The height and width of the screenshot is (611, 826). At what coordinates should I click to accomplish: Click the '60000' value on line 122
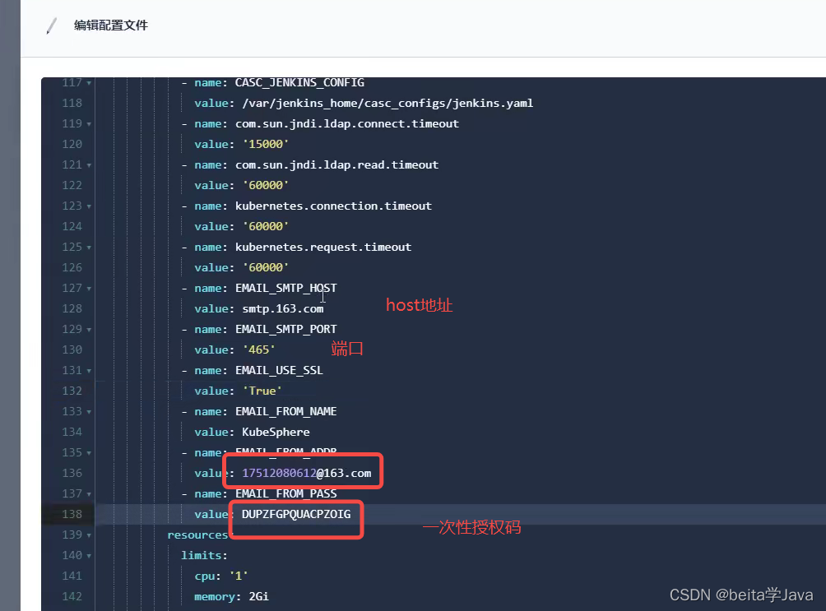tap(266, 185)
